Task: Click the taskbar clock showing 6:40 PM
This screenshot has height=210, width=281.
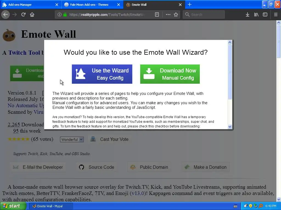Action: click(271, 206)
